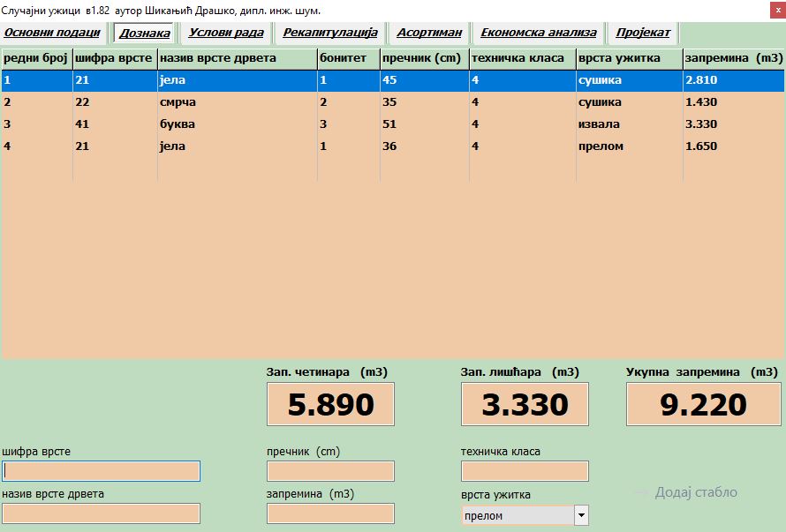Switch to the Дознака tab

(x=144, y=34)
